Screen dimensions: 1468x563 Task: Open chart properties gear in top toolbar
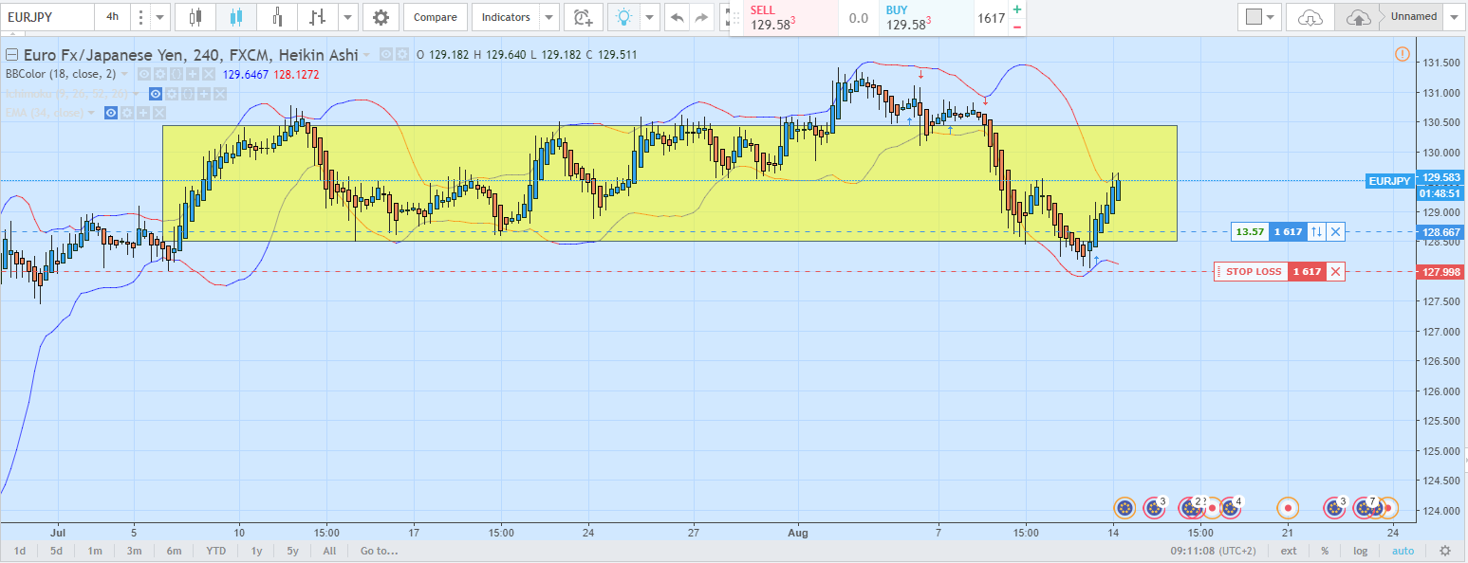pyautogui.click(x=381, y=17)
